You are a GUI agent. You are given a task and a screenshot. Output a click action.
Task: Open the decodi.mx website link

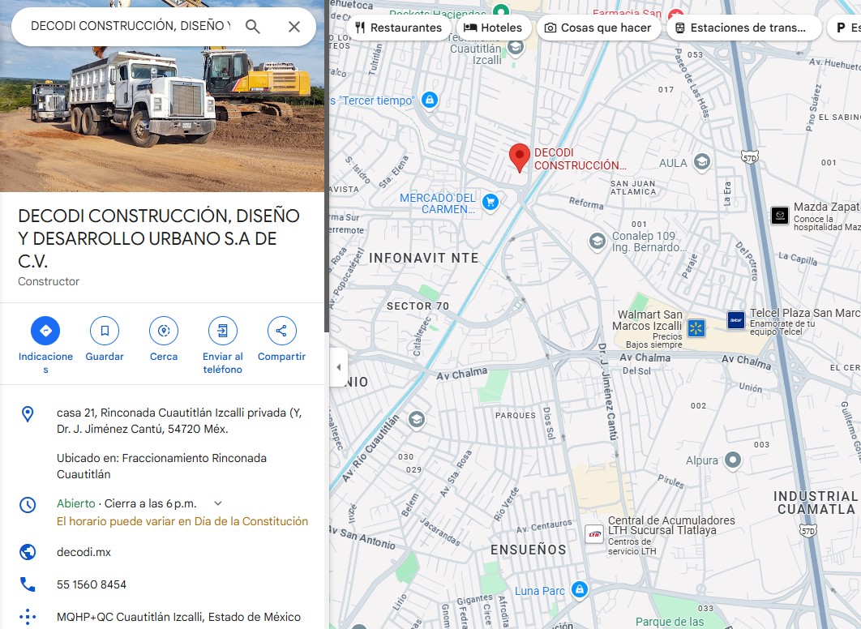84,552
